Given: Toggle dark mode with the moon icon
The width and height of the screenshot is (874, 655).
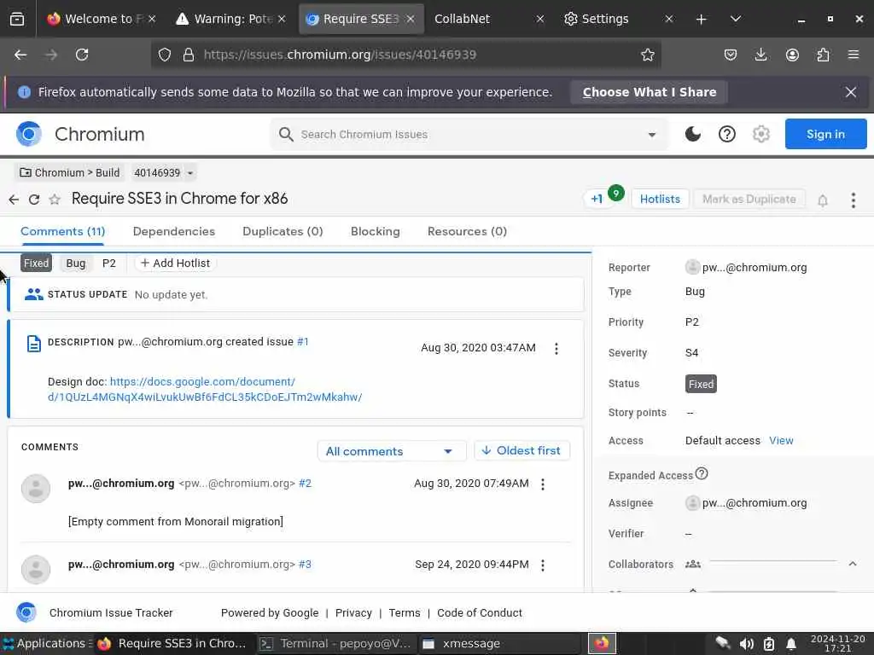Looking at the screenshot, I should click(693, 134).
